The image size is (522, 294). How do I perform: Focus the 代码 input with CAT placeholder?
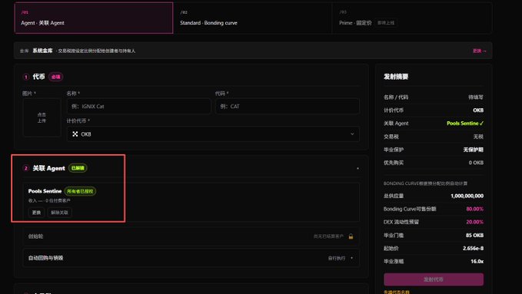[288, 107]
